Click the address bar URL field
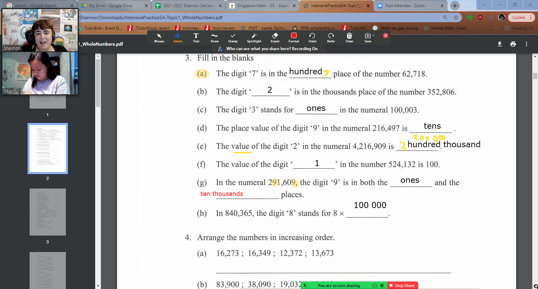Screen dimensions: 538x289 pyautogui.click(x=259, y=17)
